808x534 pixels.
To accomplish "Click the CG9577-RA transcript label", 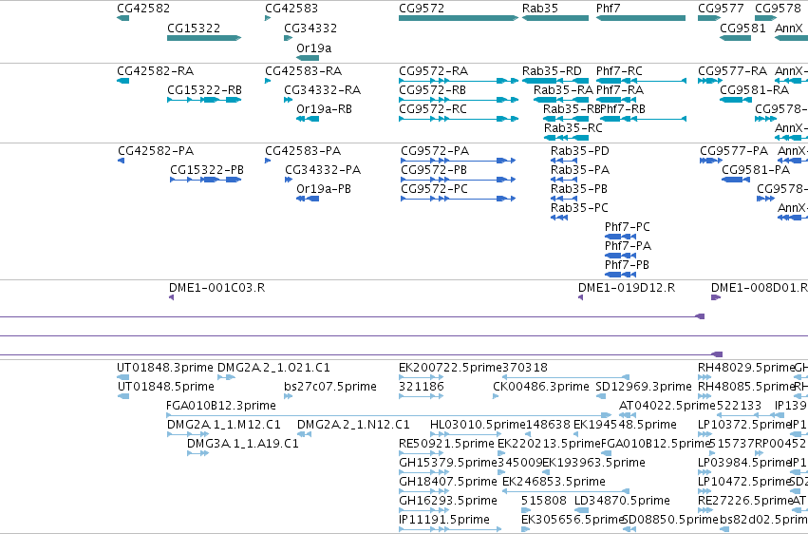I will tap(732, 70).
